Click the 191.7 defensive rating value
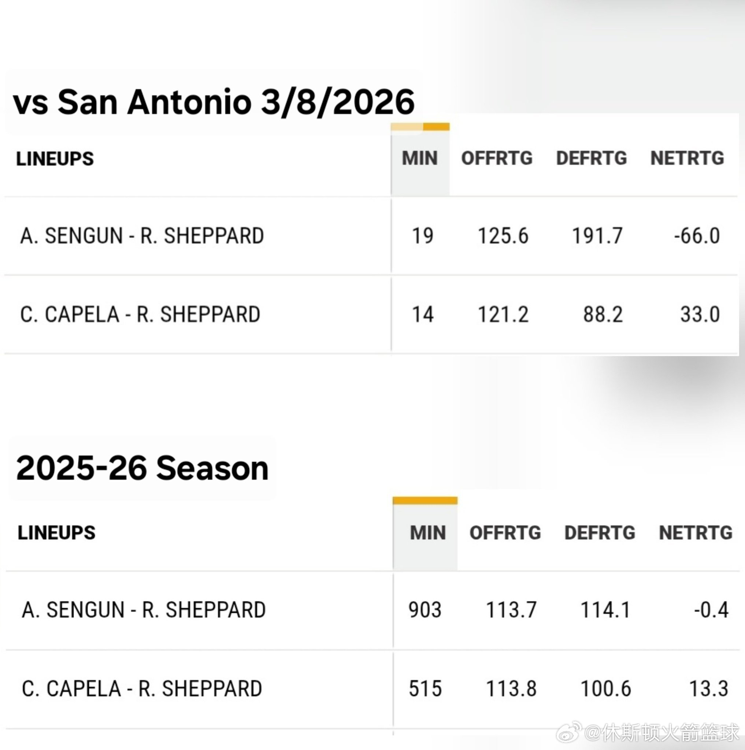 pos(597,236)
